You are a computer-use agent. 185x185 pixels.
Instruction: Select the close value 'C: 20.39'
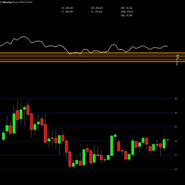pos(67,12)
